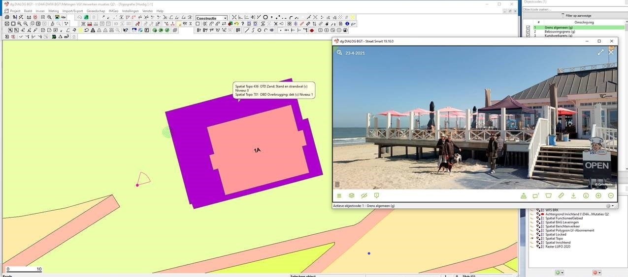
Task: Expand the Street Smart image to fullscreen
Action: (x=600, y=53)
